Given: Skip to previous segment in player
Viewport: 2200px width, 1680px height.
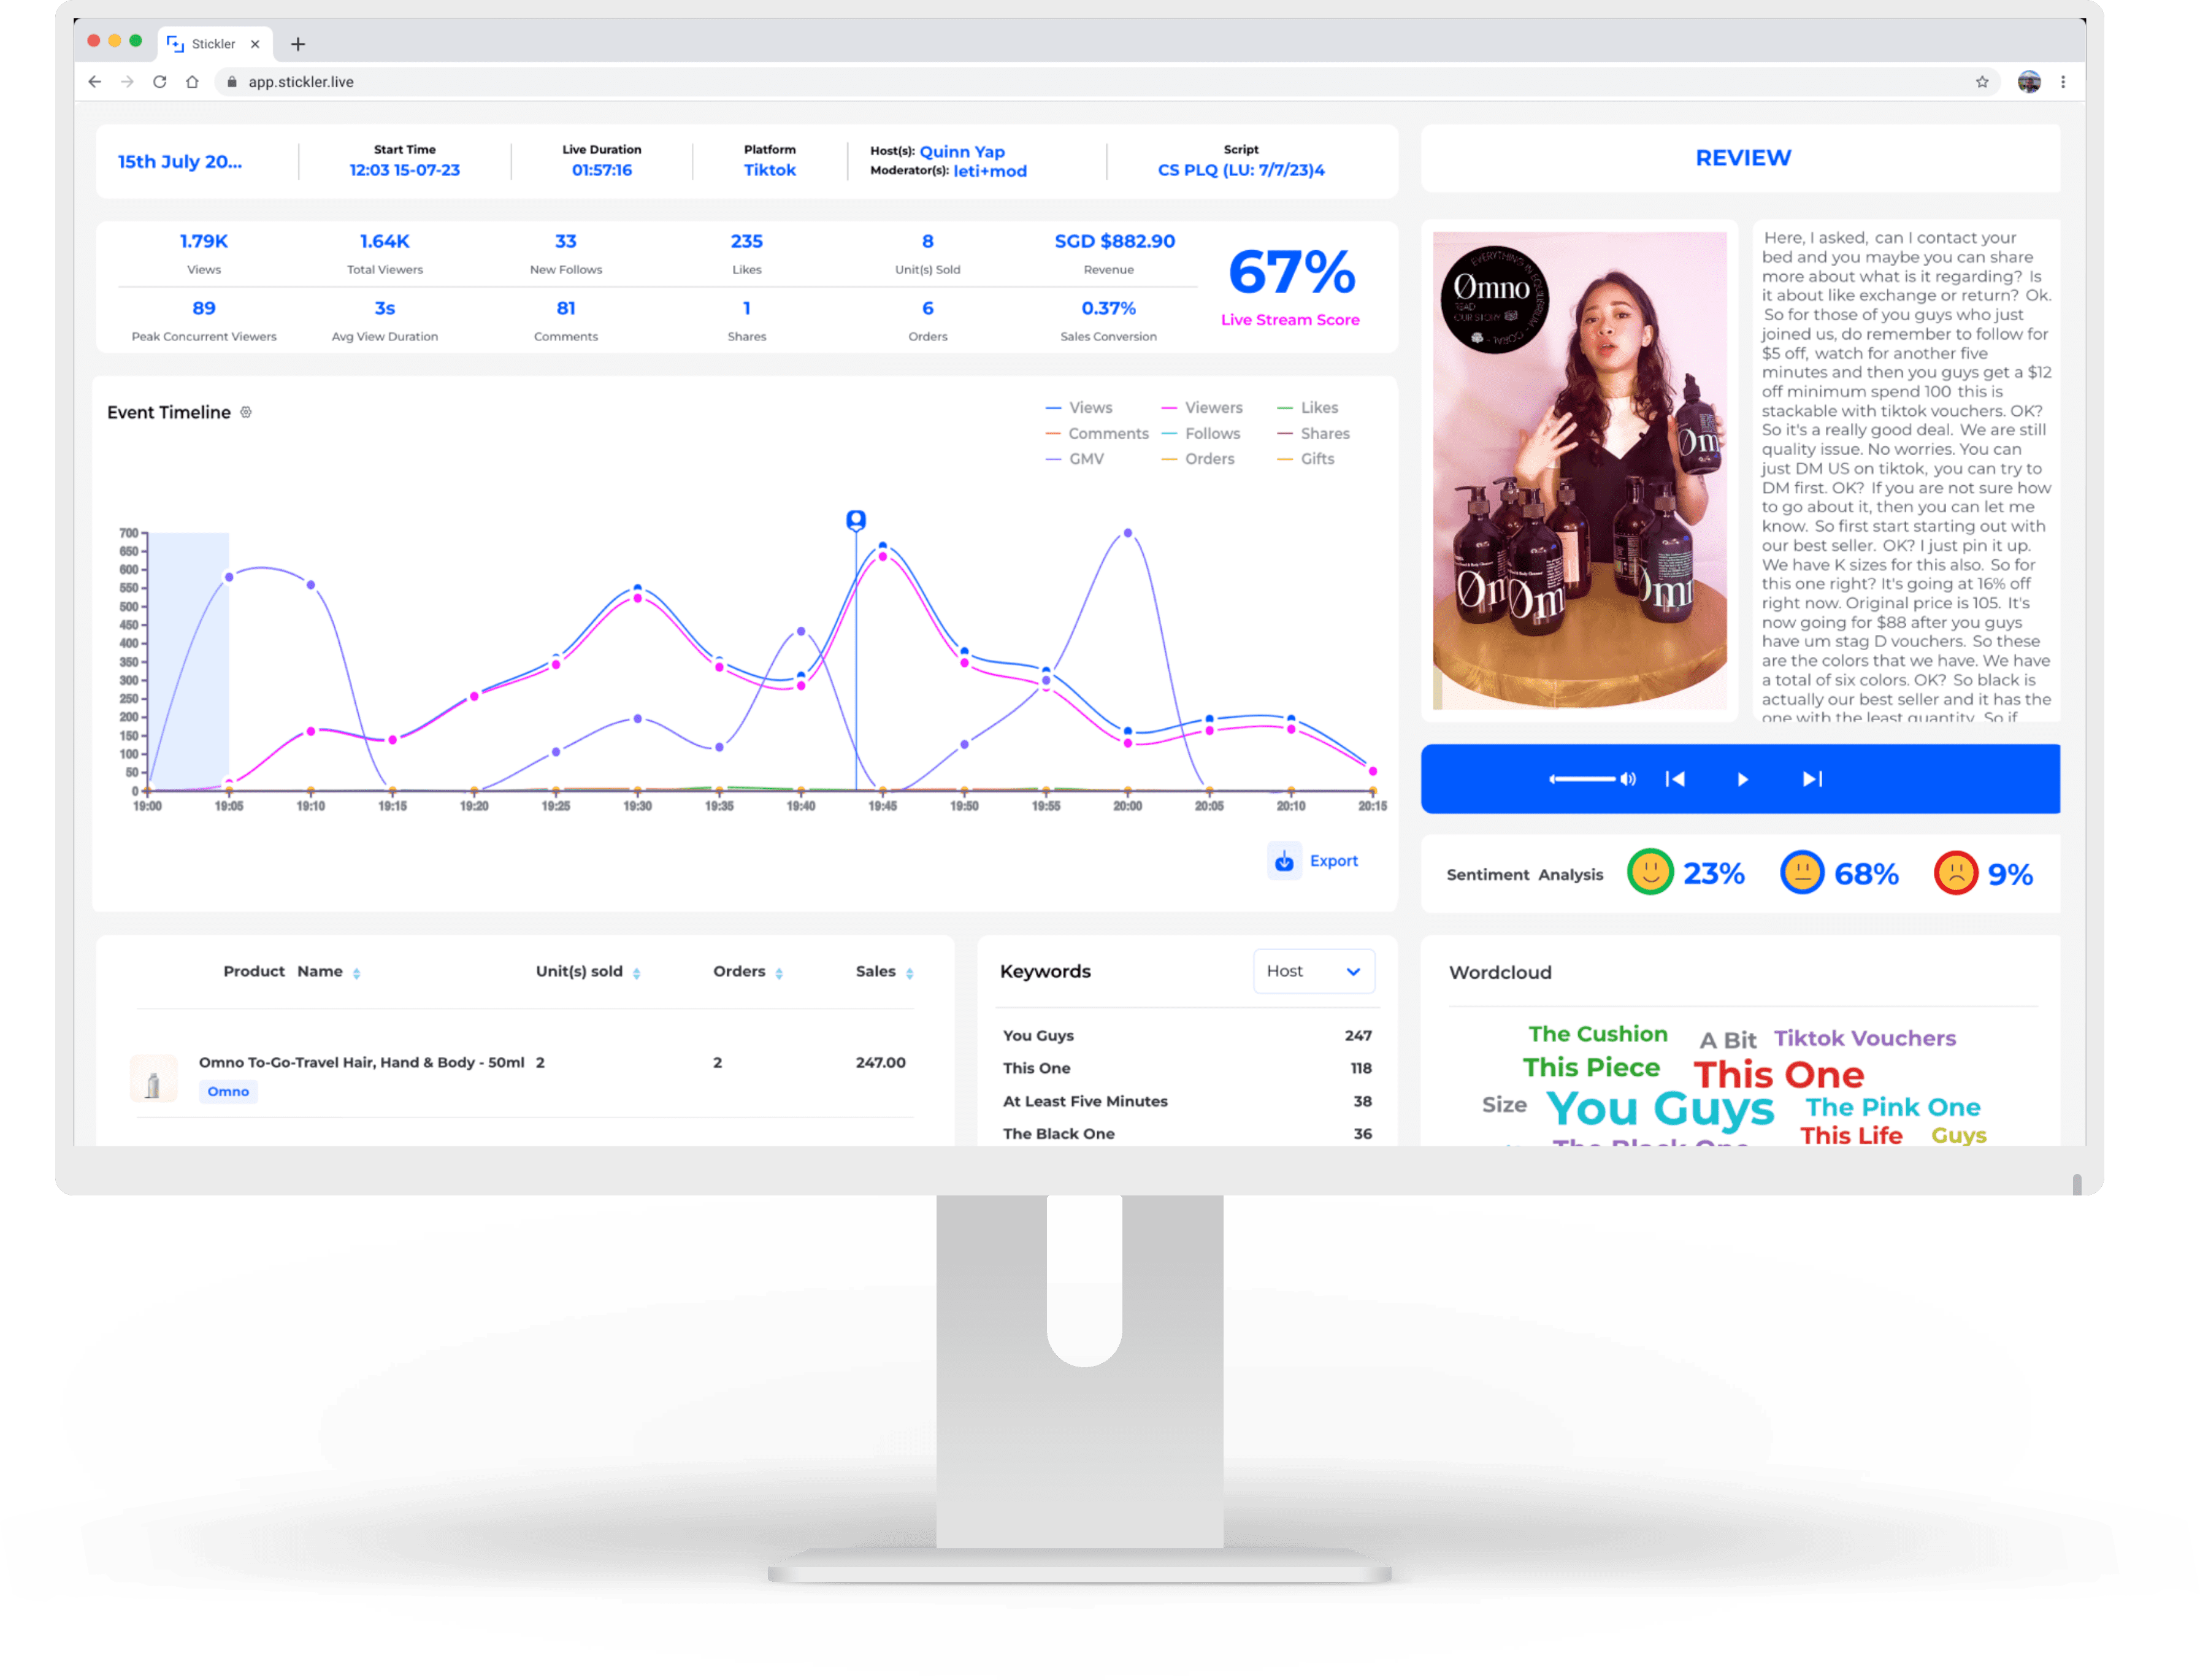Looking at the screenshot, I should 1675,779.
